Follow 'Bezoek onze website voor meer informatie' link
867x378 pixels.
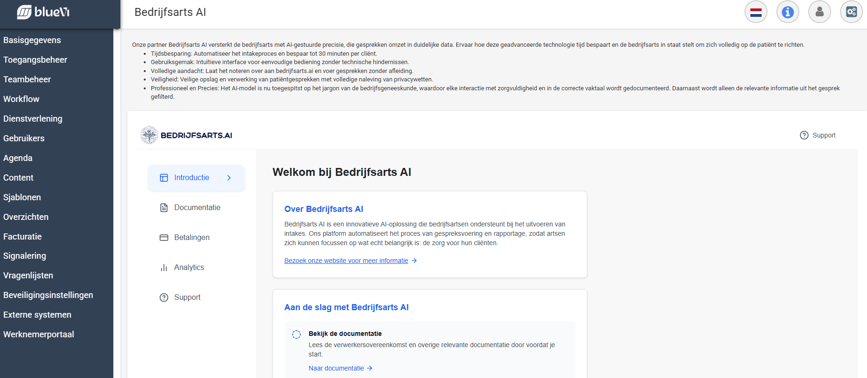click(346, 261)
